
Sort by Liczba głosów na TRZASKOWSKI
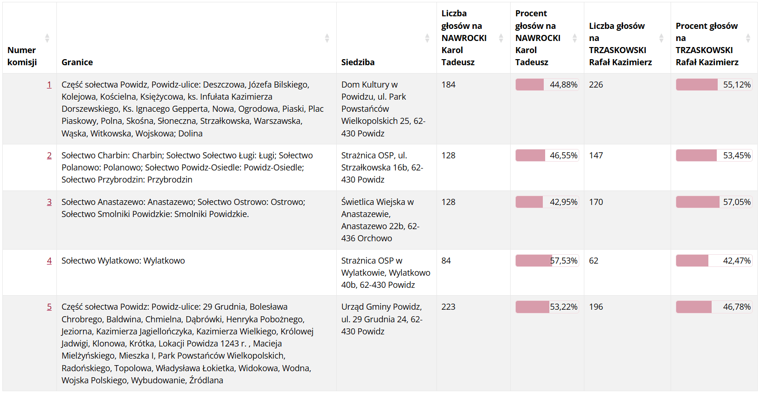661,38
